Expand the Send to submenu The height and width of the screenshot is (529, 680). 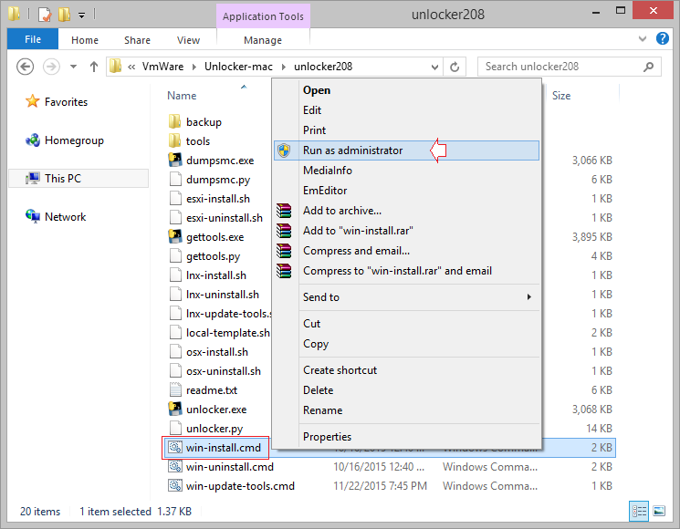(x=406, y=297)
